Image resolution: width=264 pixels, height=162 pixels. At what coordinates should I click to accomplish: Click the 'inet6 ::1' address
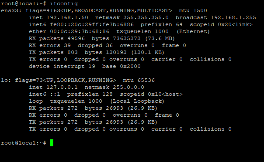click(45, 94)
